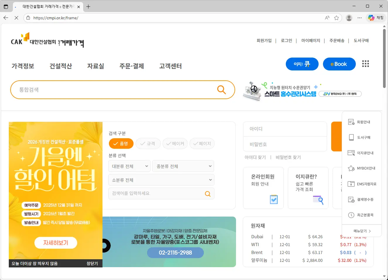Click the 아이디 login input field

click(285, 129)
